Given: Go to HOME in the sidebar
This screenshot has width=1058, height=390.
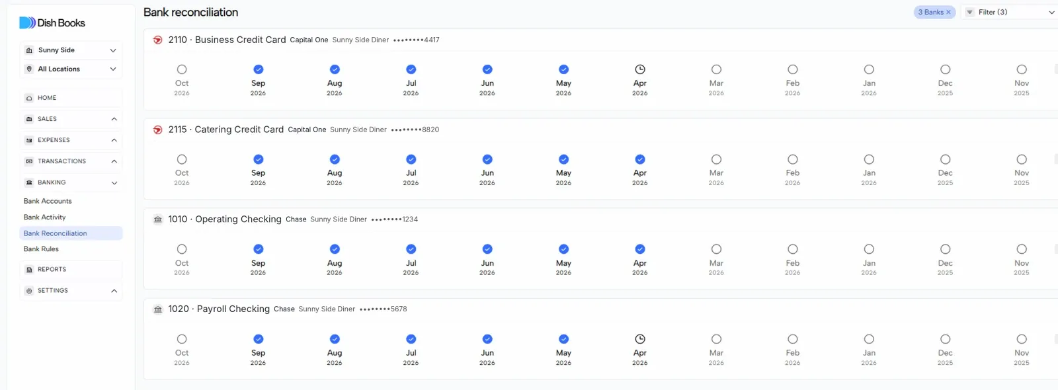Looking at the screenshot, I should (x=71, y=98).
